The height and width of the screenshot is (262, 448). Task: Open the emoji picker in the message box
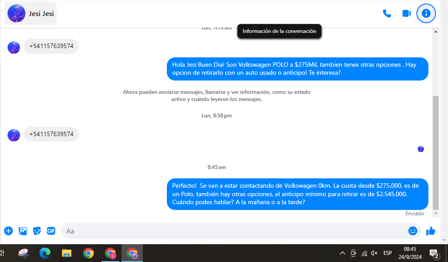[x=413, y=231]
